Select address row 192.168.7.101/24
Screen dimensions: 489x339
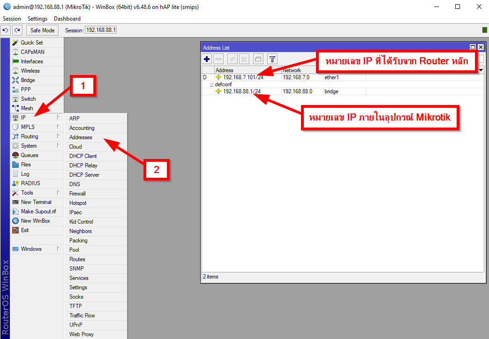click(x=343, y=77)
